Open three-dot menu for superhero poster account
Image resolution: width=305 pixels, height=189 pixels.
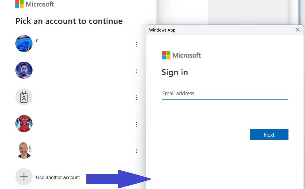[136, 71]
